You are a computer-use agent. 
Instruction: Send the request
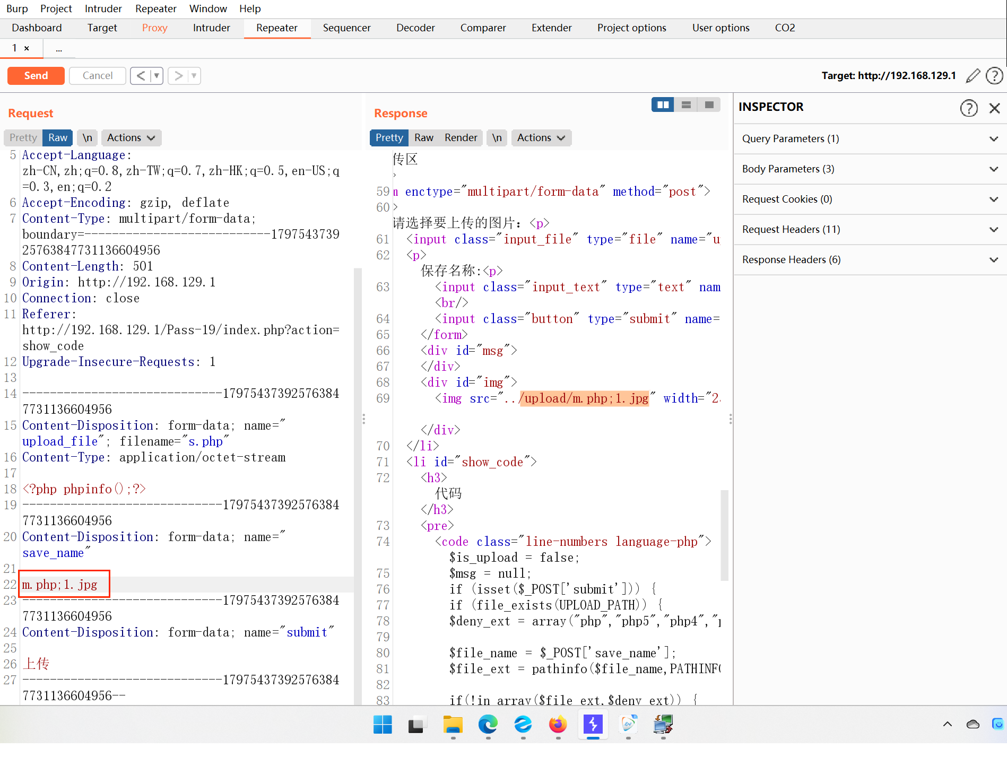(x=36, y=76)
